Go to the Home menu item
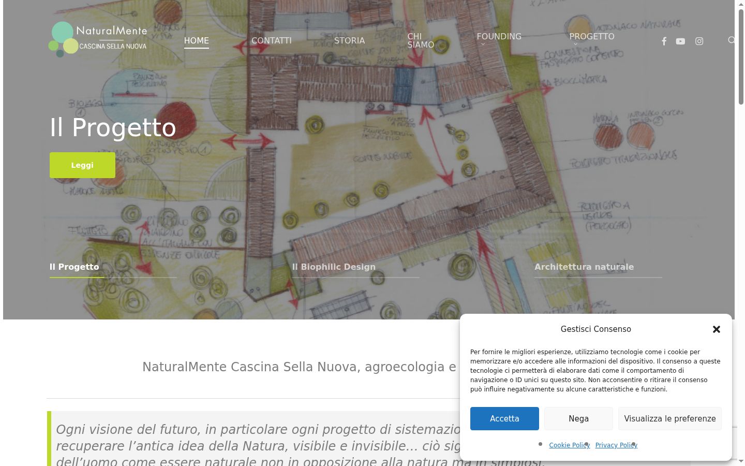Viewport: 745px width, 466px height. (197, 40)
